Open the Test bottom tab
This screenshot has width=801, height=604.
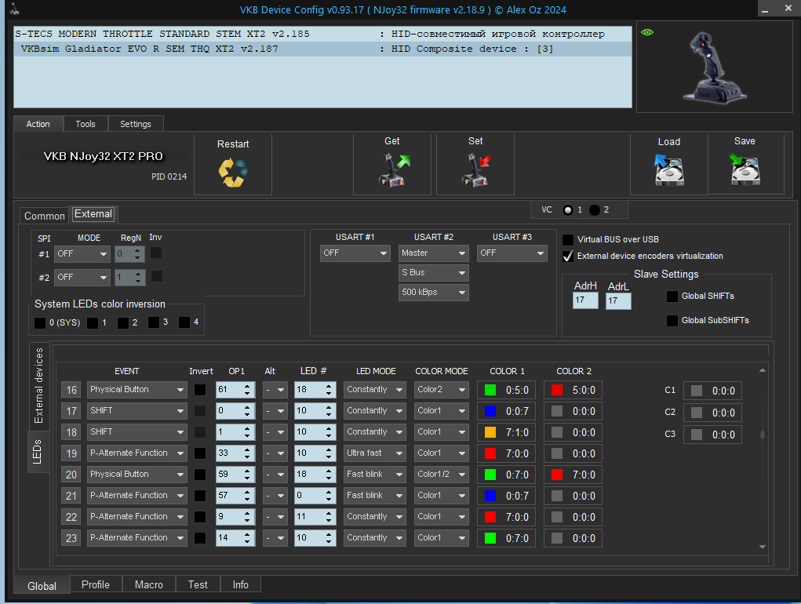tap(198, 584)
